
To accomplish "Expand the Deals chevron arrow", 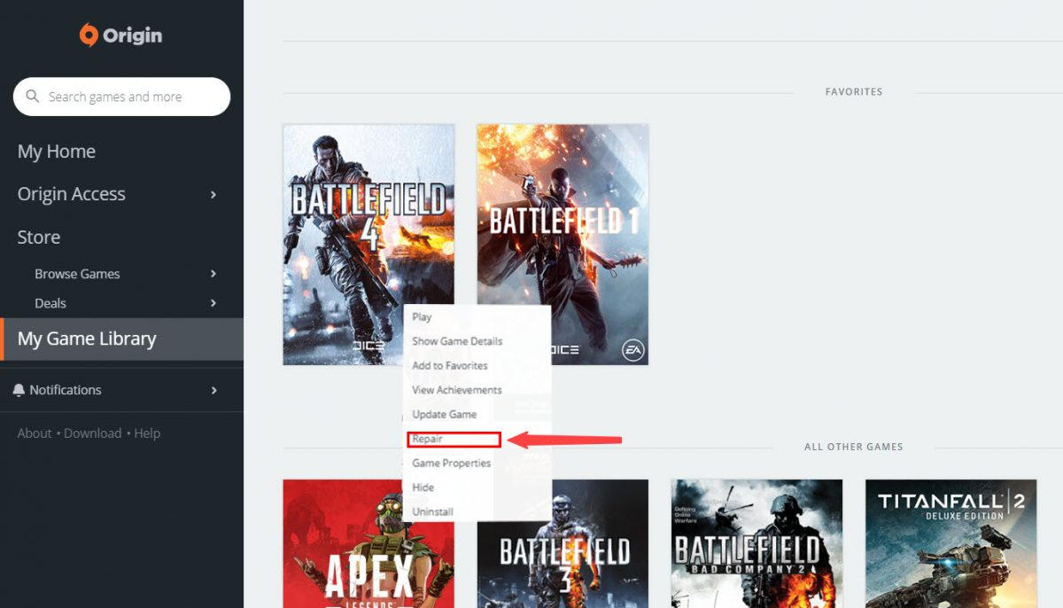I will (213, 303).
